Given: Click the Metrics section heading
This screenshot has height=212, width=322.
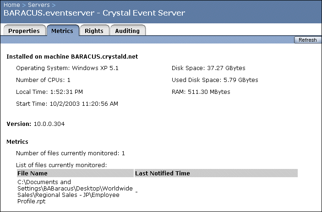Looking at the screenshot, I should [x=17, y=141].
